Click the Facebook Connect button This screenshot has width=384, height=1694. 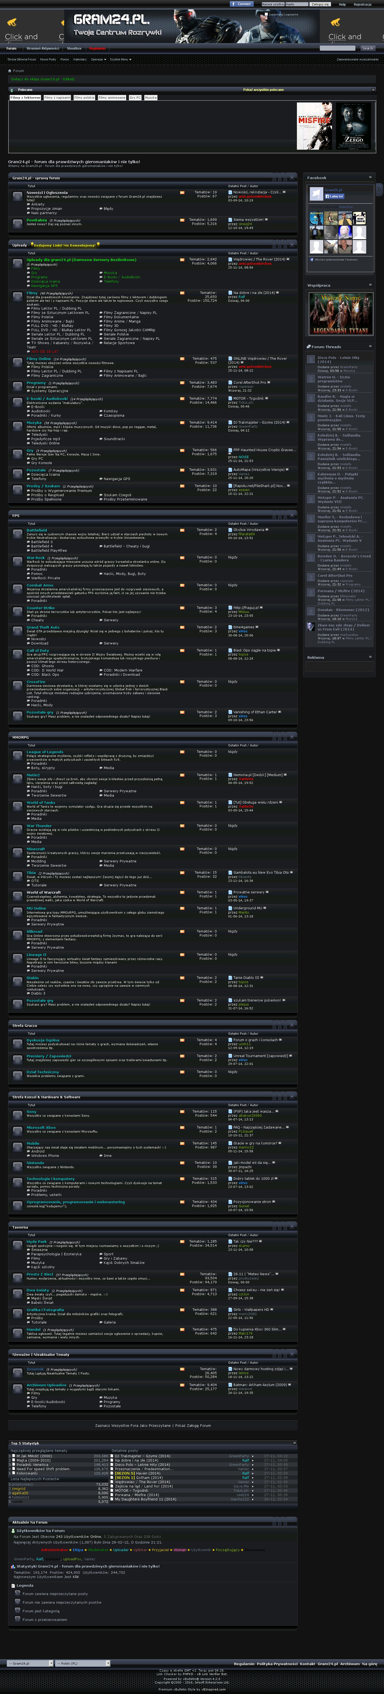click(x=241, y=4)
